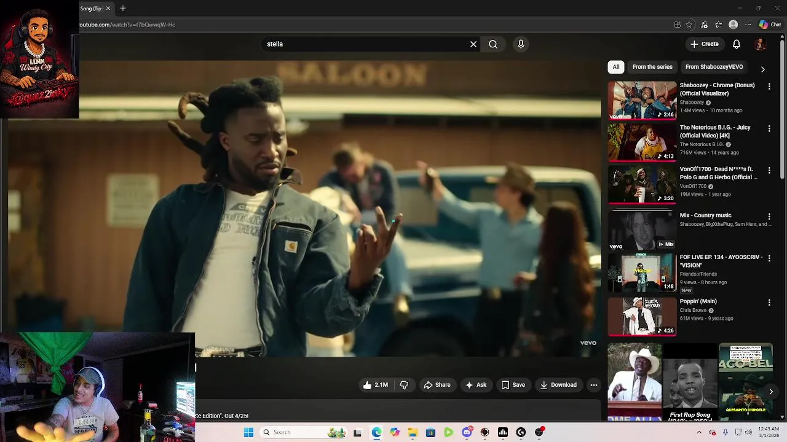
Task: Open Task View from the taskbar
Action: pos(357,432)
